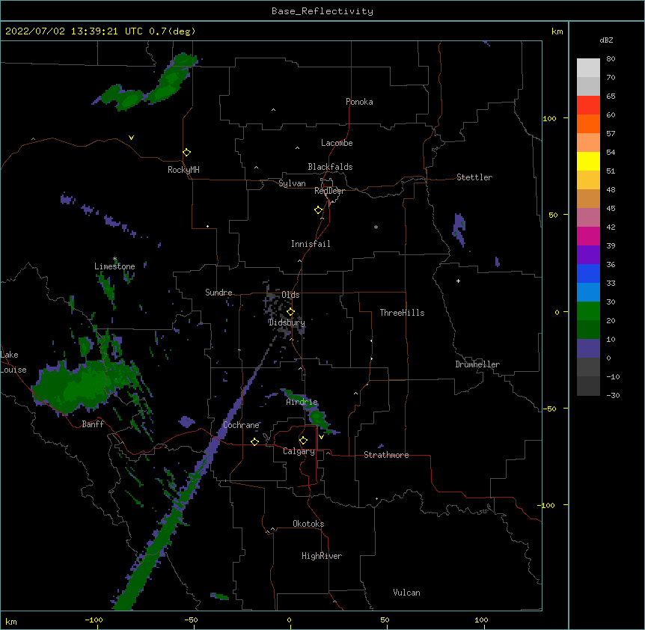
Task: Click the Innisfail city label
Action: (311, 244)
